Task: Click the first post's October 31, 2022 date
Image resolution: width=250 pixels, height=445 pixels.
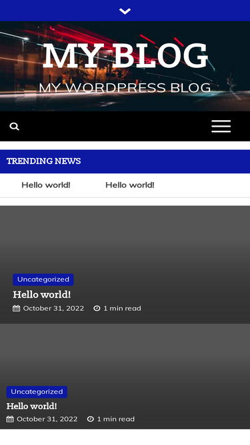Action: click(53, 308)
